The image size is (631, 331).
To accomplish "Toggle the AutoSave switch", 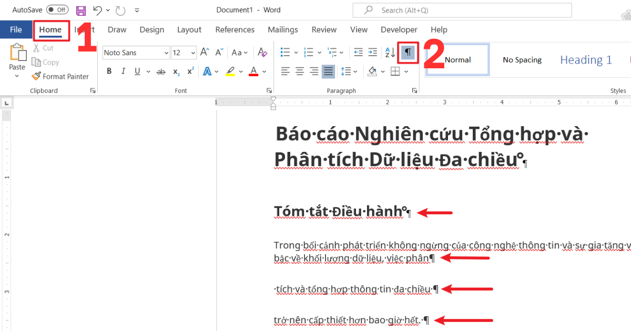I will tap(57, 10).
